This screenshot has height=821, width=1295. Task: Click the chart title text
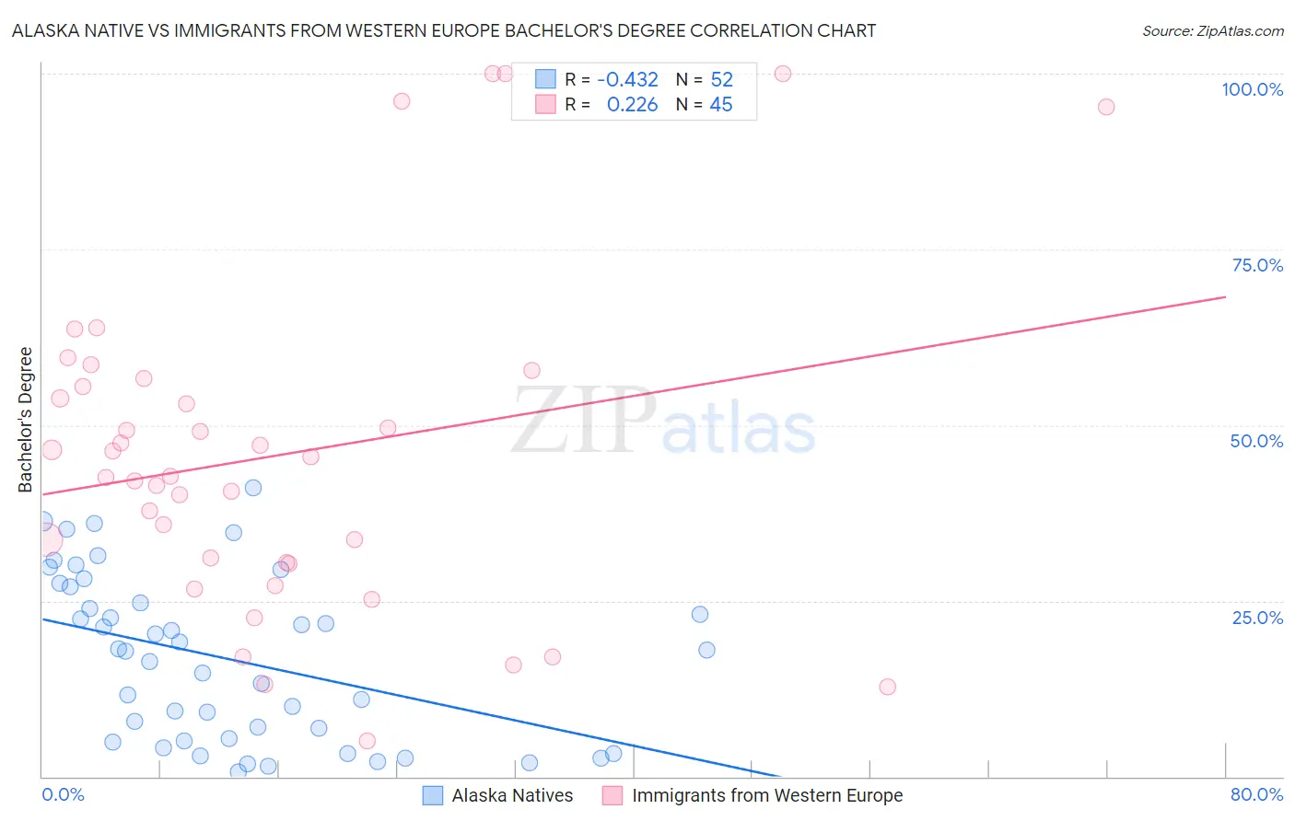(x=444, y=30)
